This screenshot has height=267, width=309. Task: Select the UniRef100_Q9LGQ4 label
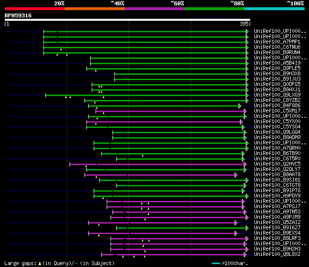(x=277, y=132)
